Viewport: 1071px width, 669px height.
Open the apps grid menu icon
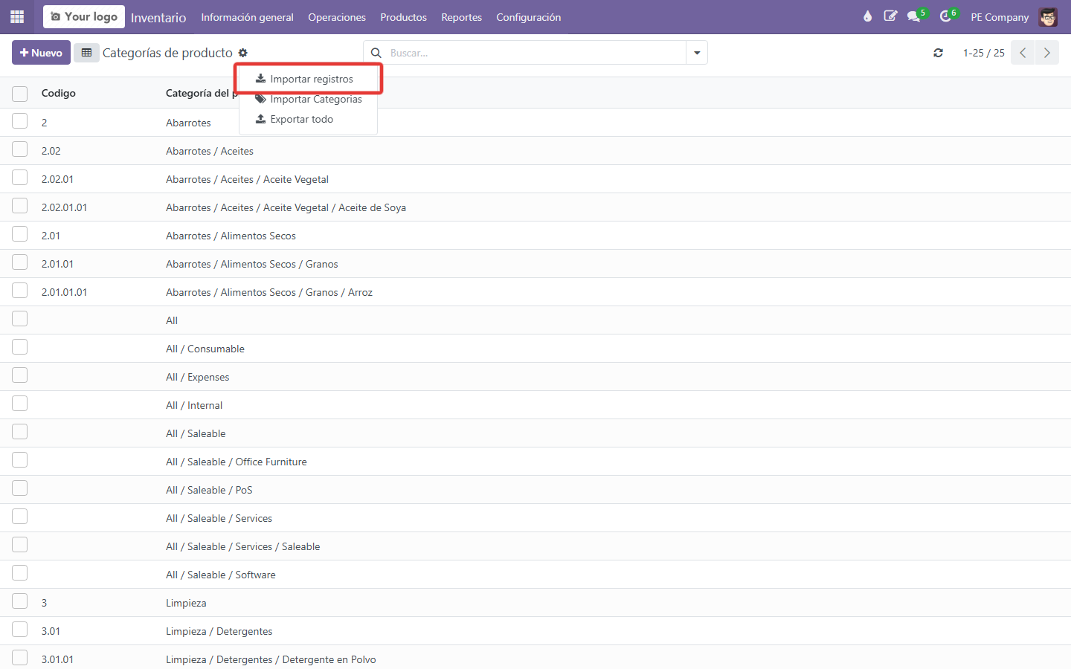coord(17,16)
